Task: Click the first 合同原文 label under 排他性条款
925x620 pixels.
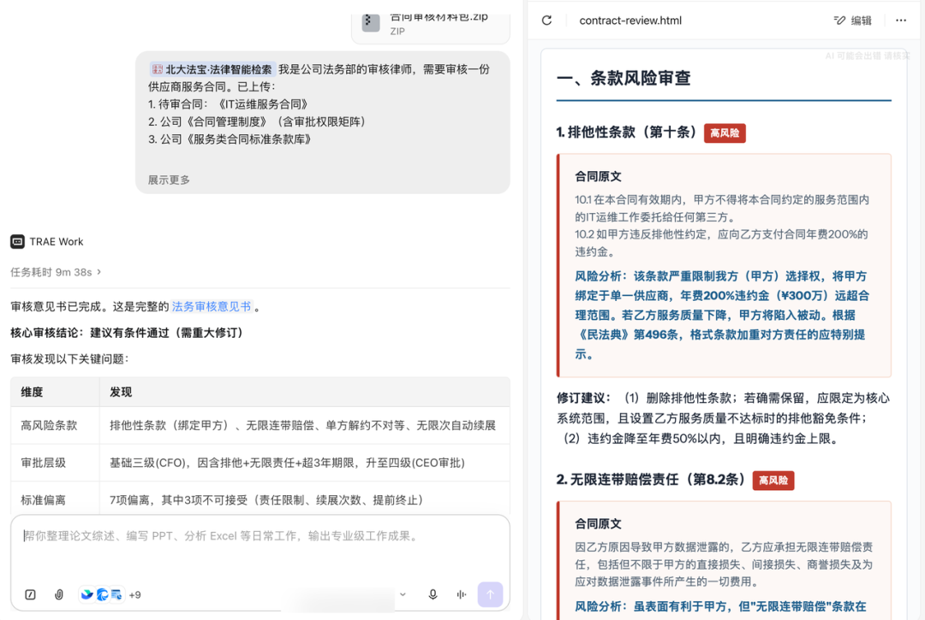Action: (598, 177)
